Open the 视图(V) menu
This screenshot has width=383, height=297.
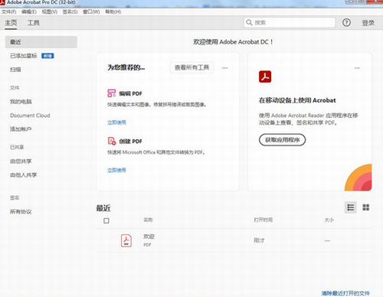pos(50,11)
